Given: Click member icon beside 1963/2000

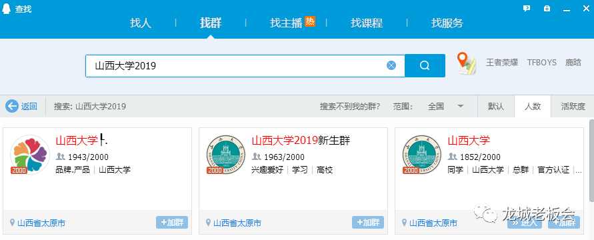Looking at the screenshot, I should click(257, 157).
